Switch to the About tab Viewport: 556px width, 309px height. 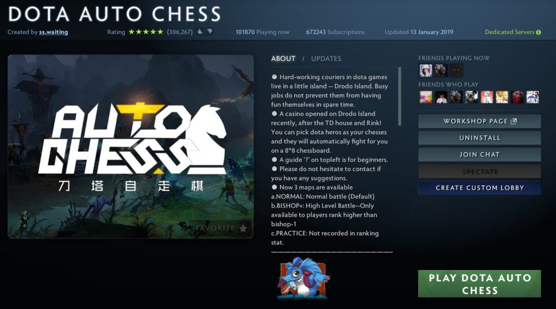[x=283, y=59]
